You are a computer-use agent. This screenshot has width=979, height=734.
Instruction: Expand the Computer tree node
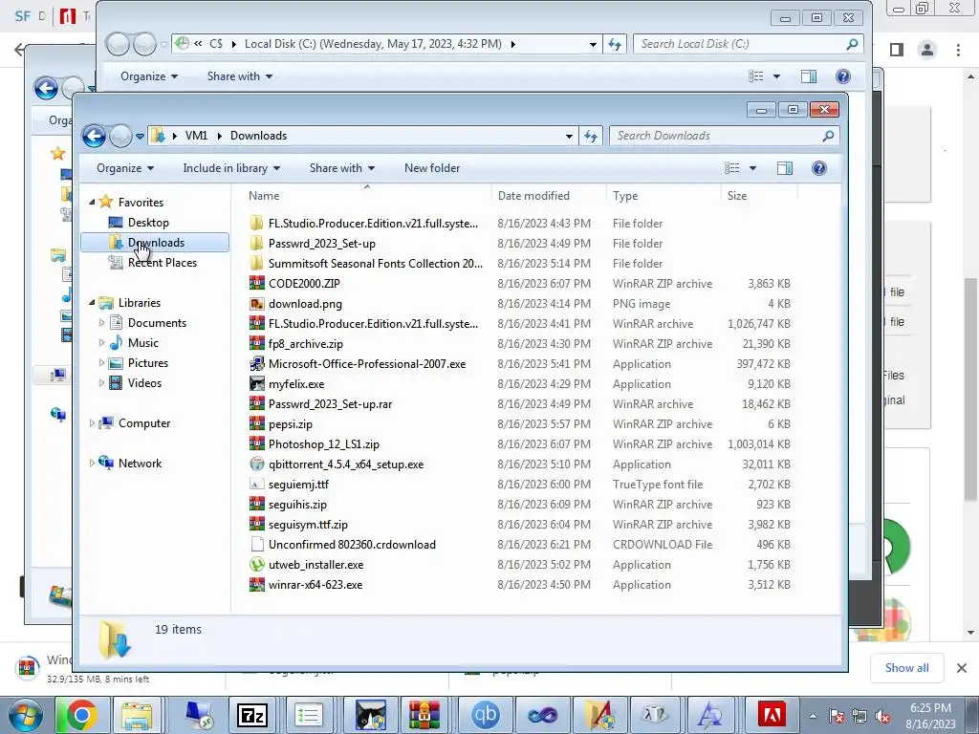pos(92,423)
